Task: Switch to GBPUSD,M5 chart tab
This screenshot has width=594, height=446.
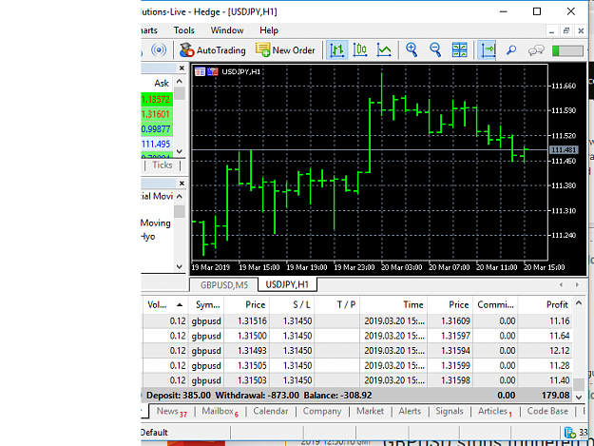Action: click(224, 285)
